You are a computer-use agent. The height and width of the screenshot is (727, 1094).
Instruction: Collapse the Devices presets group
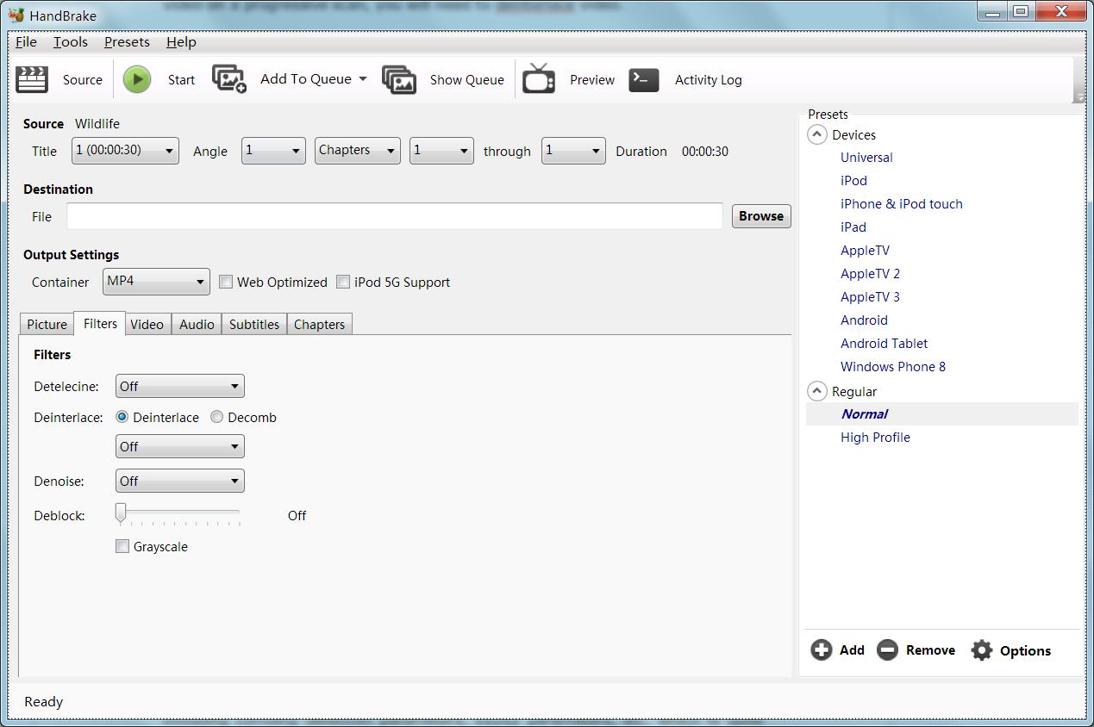(816, 135)
